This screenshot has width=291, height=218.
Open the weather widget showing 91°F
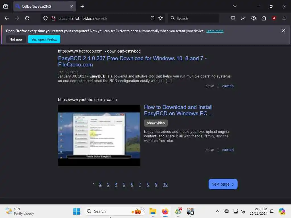coord(20,211)
